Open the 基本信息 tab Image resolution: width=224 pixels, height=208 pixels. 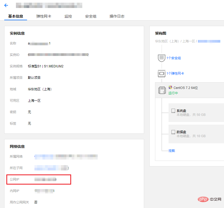16,16
